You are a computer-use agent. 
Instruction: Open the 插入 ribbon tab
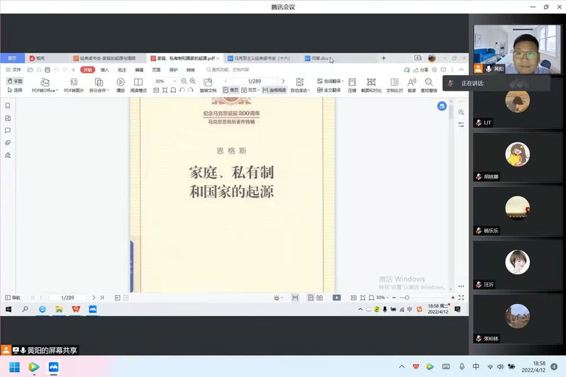(x=104, y=70)
